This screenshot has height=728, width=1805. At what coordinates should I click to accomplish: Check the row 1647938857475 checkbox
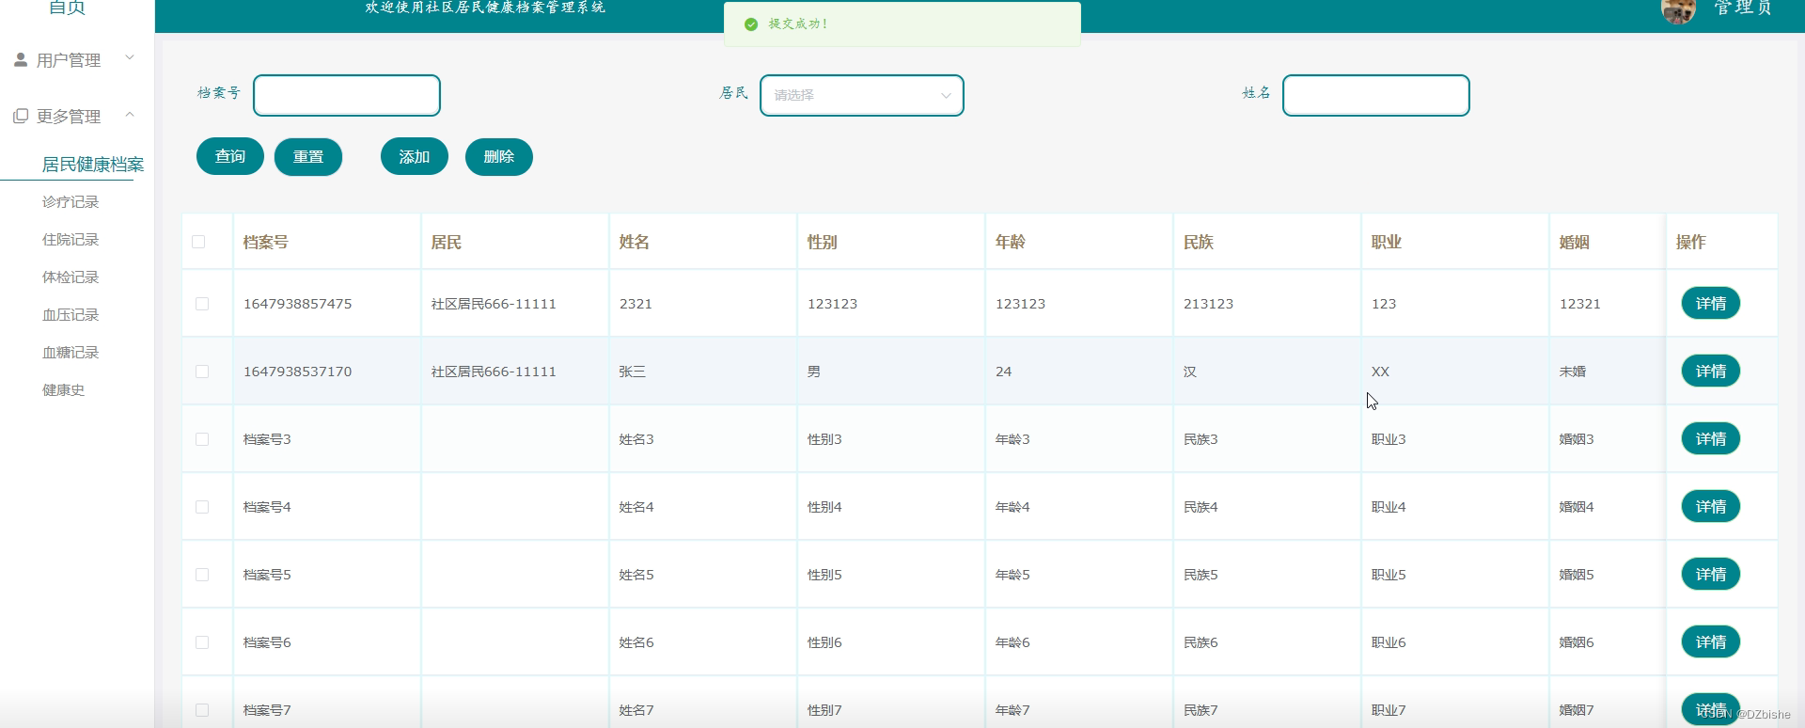pyautogui.click(x=202, y=304)
